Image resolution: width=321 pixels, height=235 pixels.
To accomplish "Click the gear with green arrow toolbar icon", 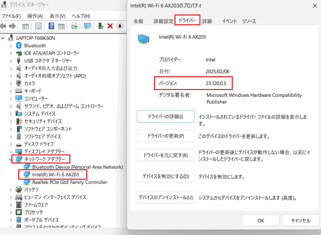I will pyautogui.click(x=74, y=26).
